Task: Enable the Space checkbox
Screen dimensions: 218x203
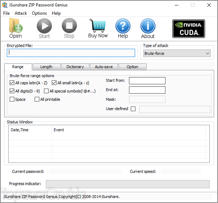Action: [12, 99]
